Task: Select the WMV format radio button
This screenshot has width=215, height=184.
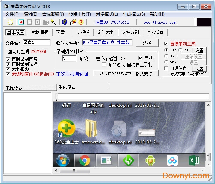Action: (166, 62)
